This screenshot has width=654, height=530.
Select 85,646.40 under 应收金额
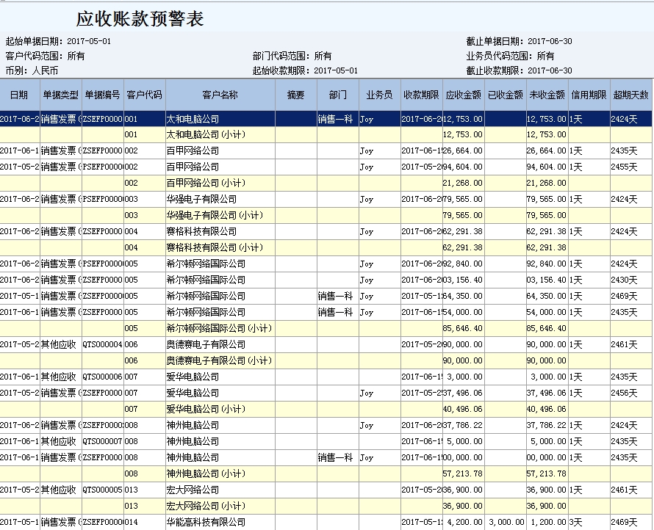(464, 328)
